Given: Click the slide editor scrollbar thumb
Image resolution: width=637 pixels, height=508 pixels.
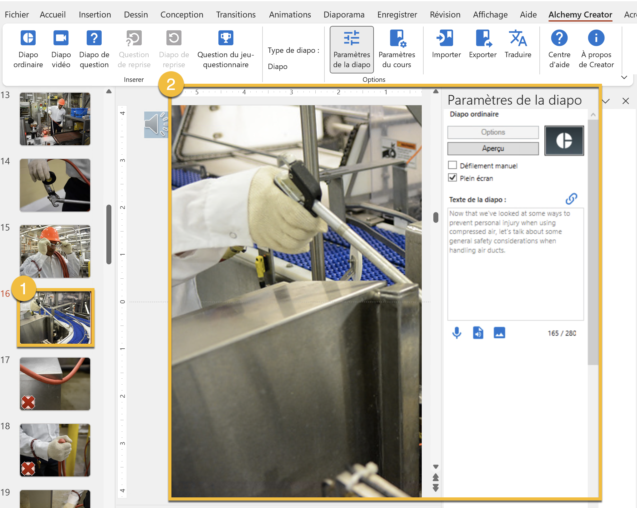Looking at the screenshot, I should tap(436, 217).
